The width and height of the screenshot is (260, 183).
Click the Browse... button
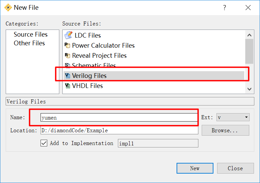tap(225, 130)
